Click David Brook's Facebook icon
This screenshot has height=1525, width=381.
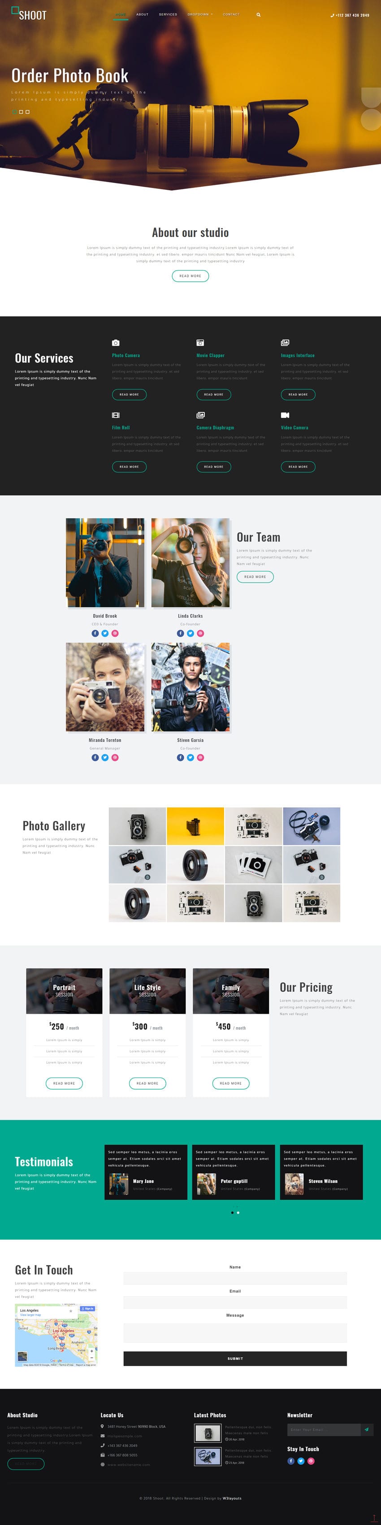(x=95, y=633)
